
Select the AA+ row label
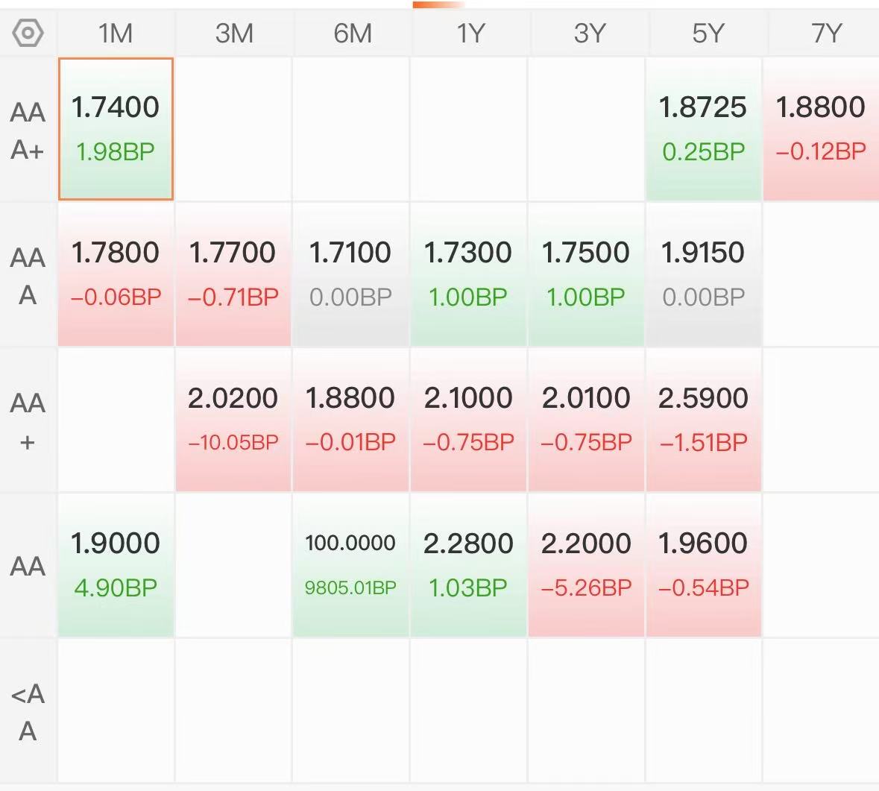(x=28, y=420)
